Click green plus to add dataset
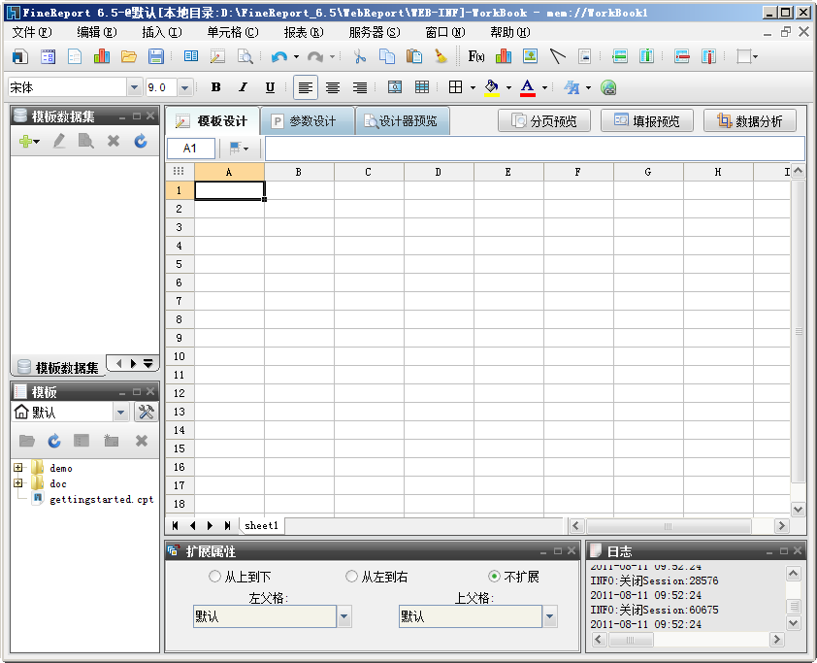The width and height of the screenshot is (817, 663). point(25,142)
